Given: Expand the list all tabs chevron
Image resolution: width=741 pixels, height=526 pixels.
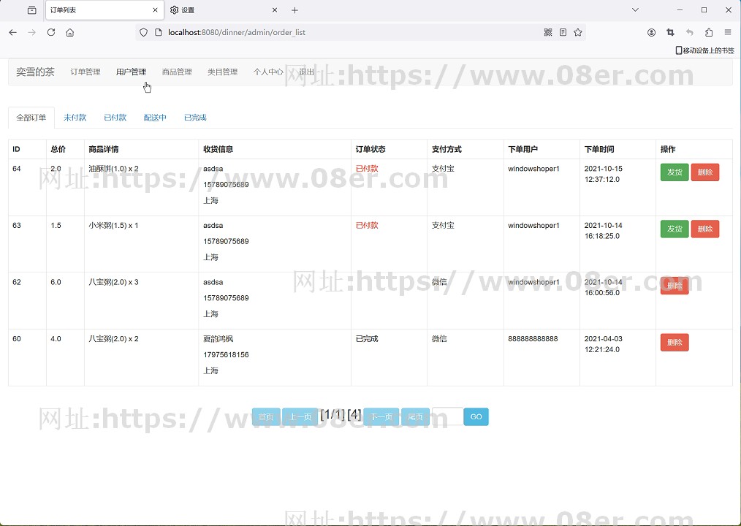Looking at the screenshot, I should click(x=635, y=10).
